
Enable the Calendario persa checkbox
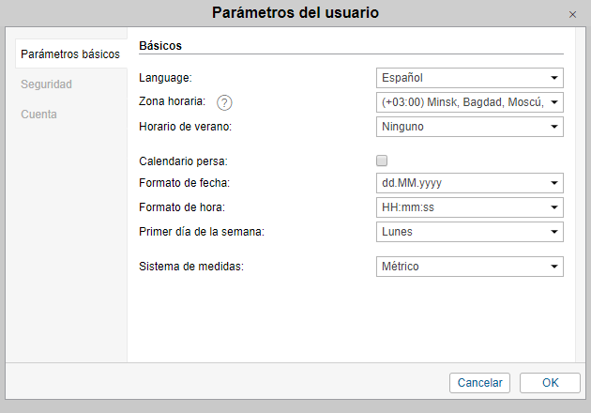coord(382,161)
